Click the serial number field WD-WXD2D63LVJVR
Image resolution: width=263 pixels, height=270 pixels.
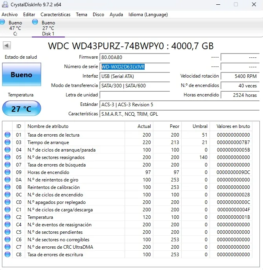tap(135, 67)
